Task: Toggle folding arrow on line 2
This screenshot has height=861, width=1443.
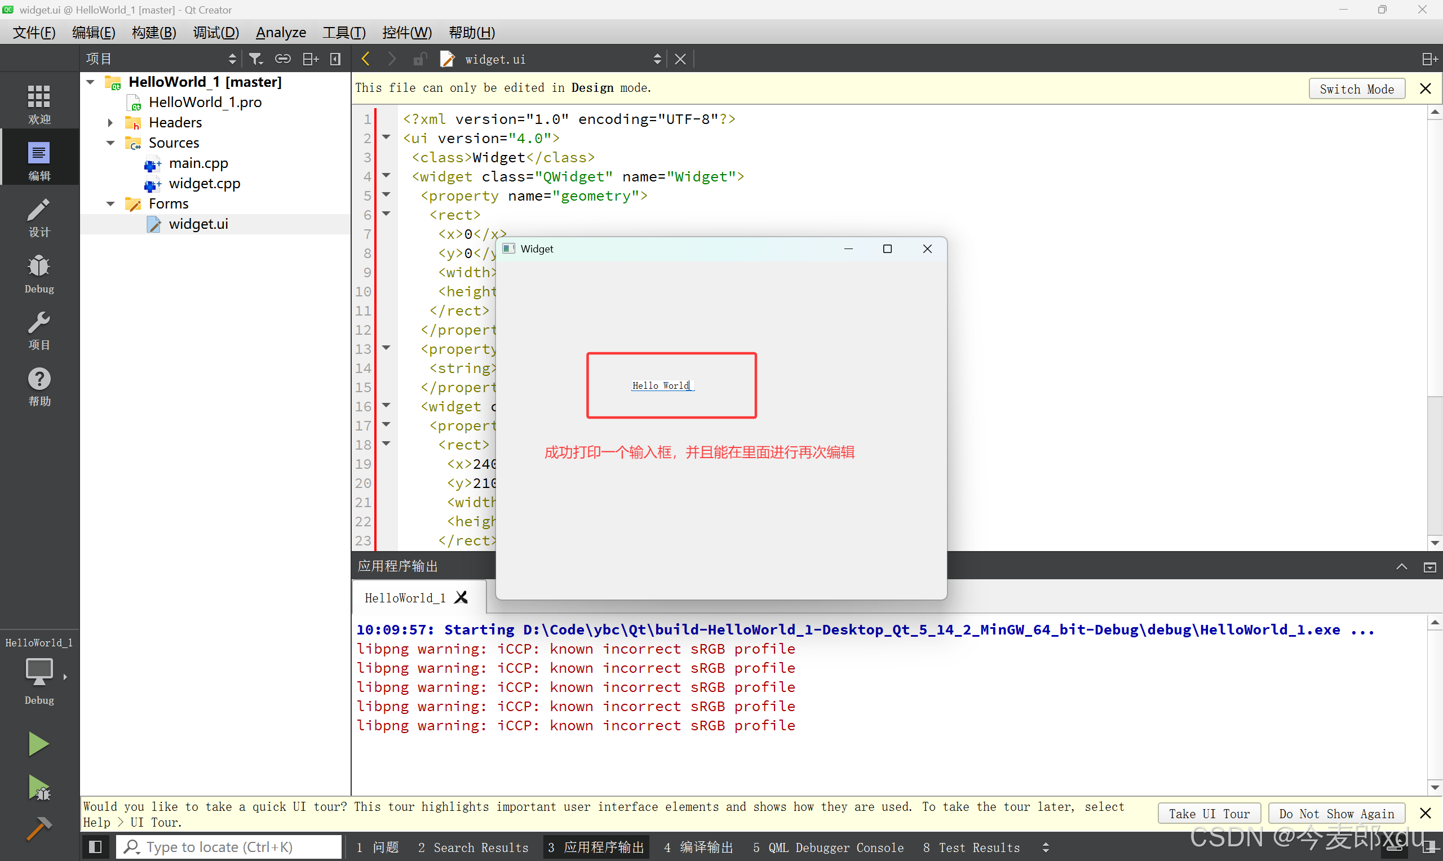Action: [387, 137]
